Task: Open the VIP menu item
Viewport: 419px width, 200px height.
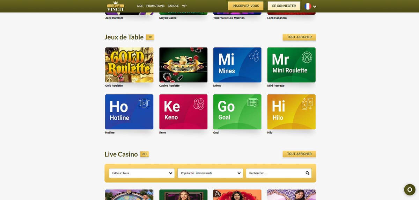Action: point(184,6)
